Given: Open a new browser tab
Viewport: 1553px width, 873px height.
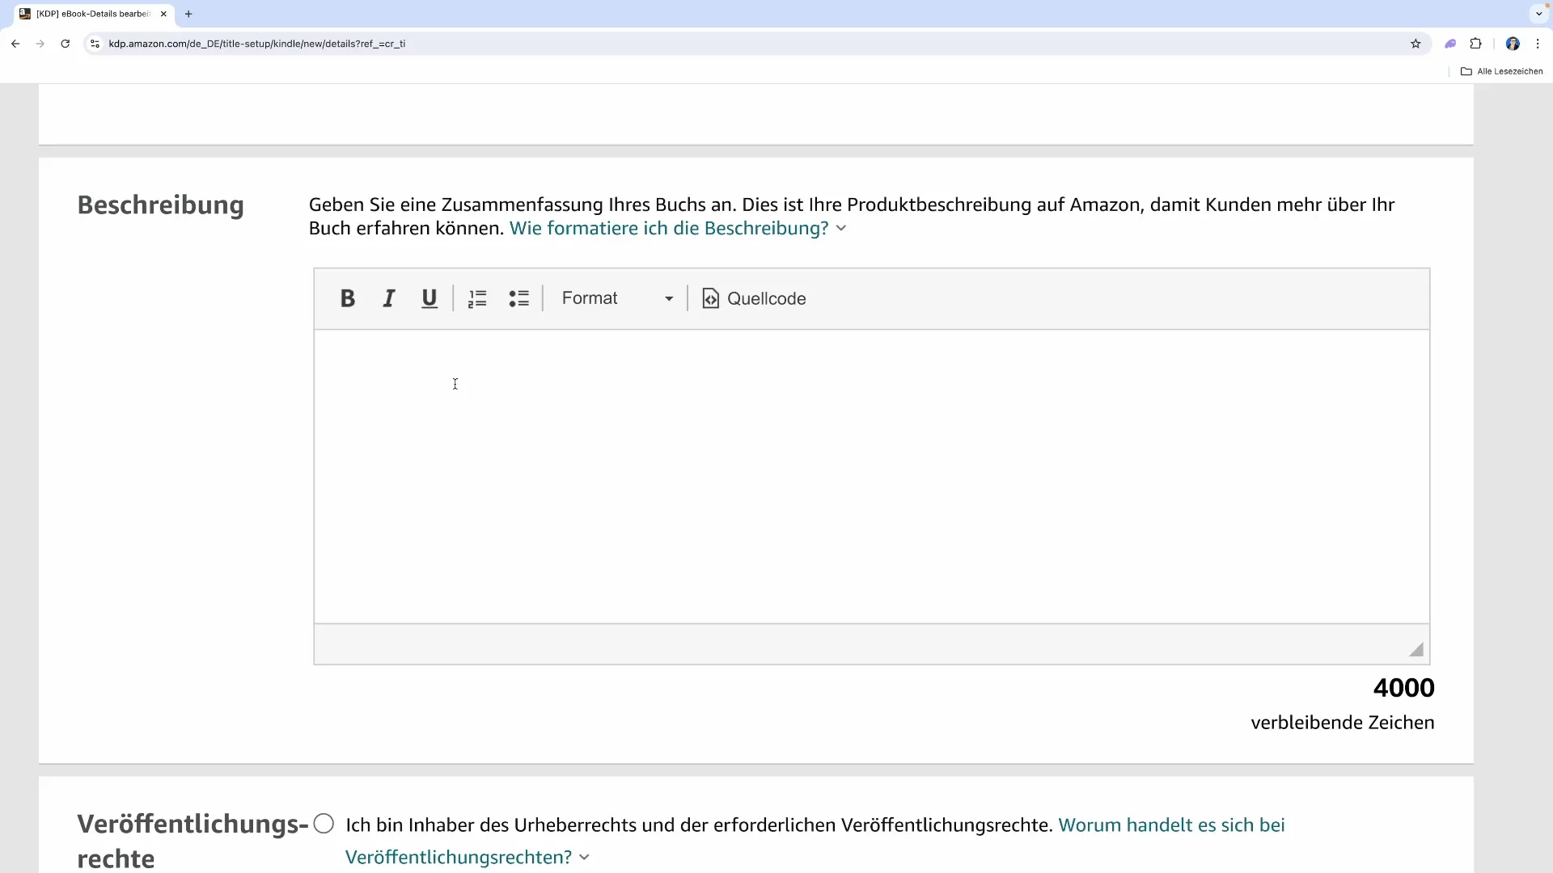Looking at the screenshot, I should coord(188,14).
